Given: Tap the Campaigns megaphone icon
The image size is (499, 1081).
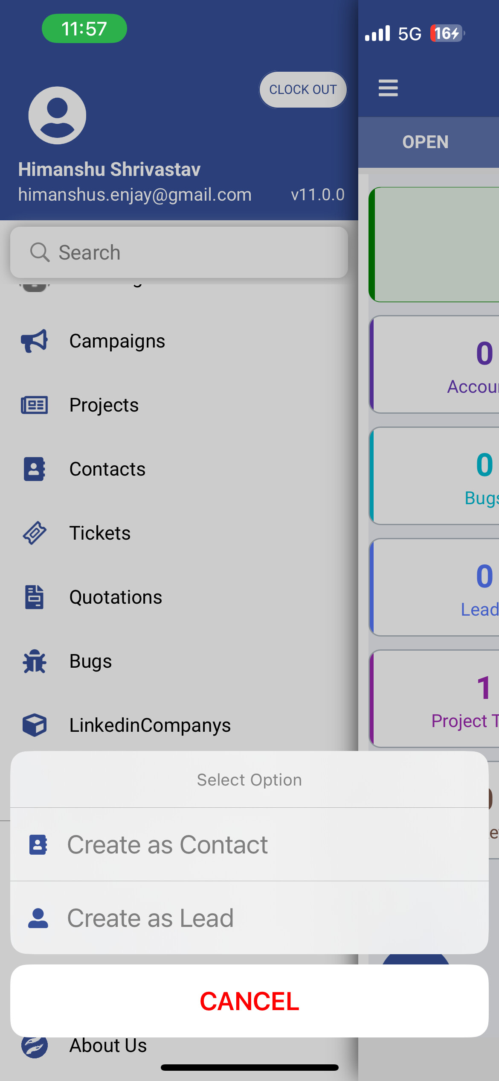Looking at the screenshot, I should click(34, 341).
